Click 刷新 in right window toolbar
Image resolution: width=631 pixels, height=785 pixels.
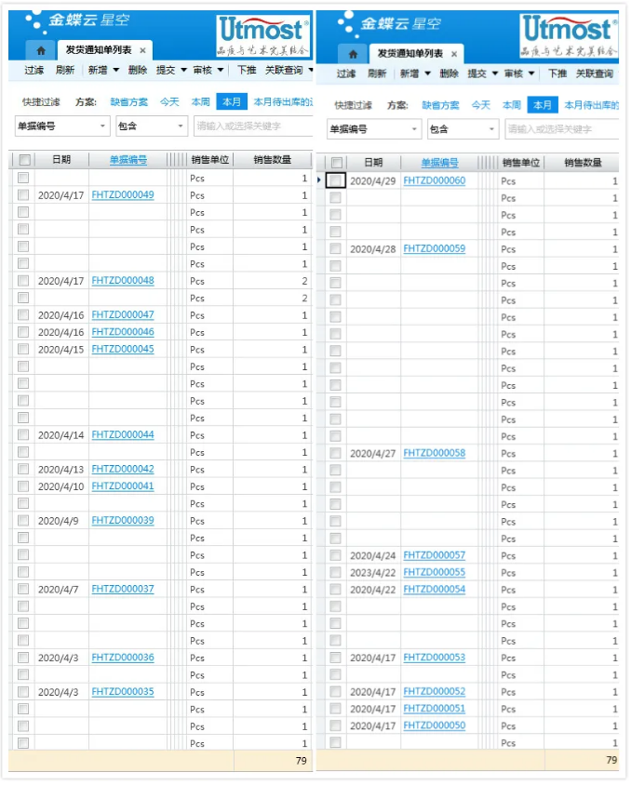pyautogui.click(x=377, y=73)
